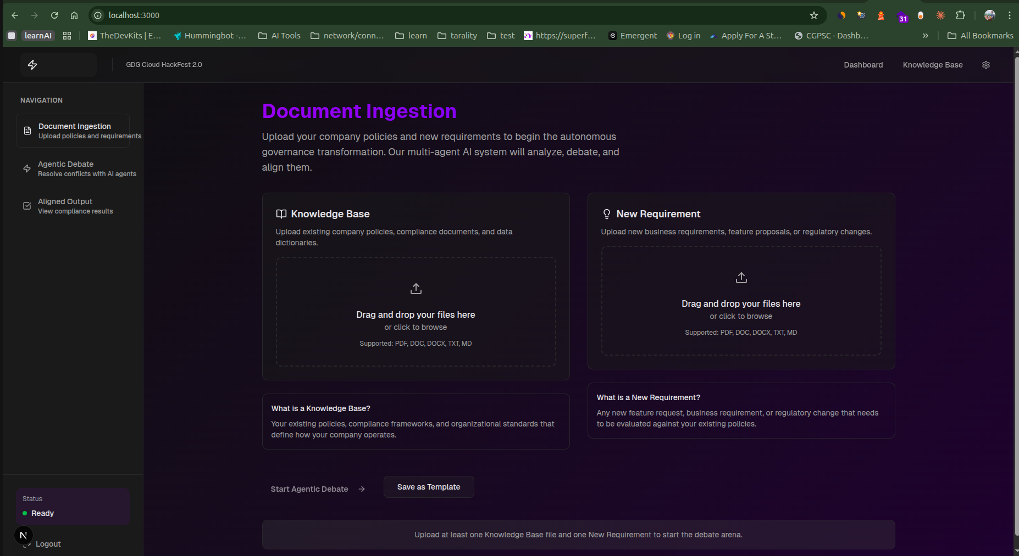Expand the hidden bookmarks overflow chevron
Image resolution: width=1019 pixels, height=556 pixels.
pyautogui.click(x=925, y=36)
